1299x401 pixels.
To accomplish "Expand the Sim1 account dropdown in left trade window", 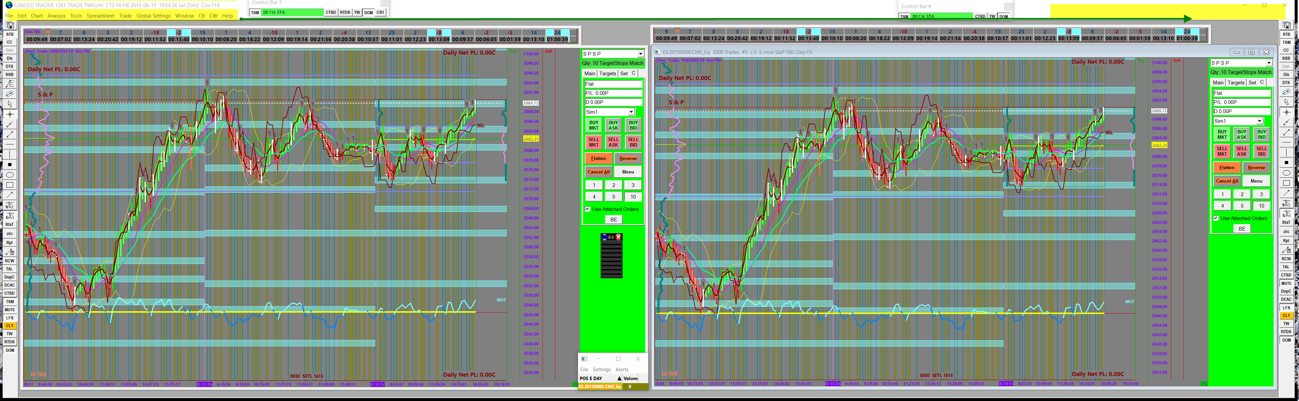I will pos(631,112).
